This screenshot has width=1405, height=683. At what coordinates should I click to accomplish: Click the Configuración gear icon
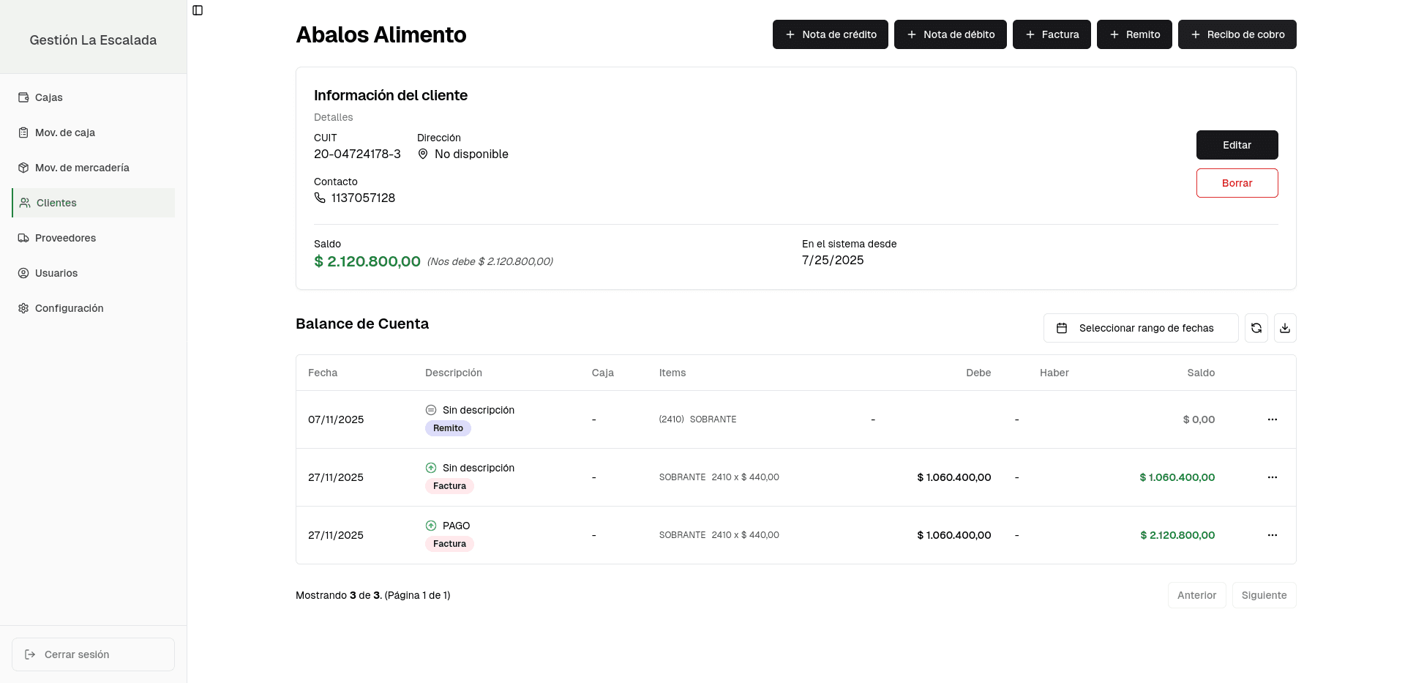point(23,307)
